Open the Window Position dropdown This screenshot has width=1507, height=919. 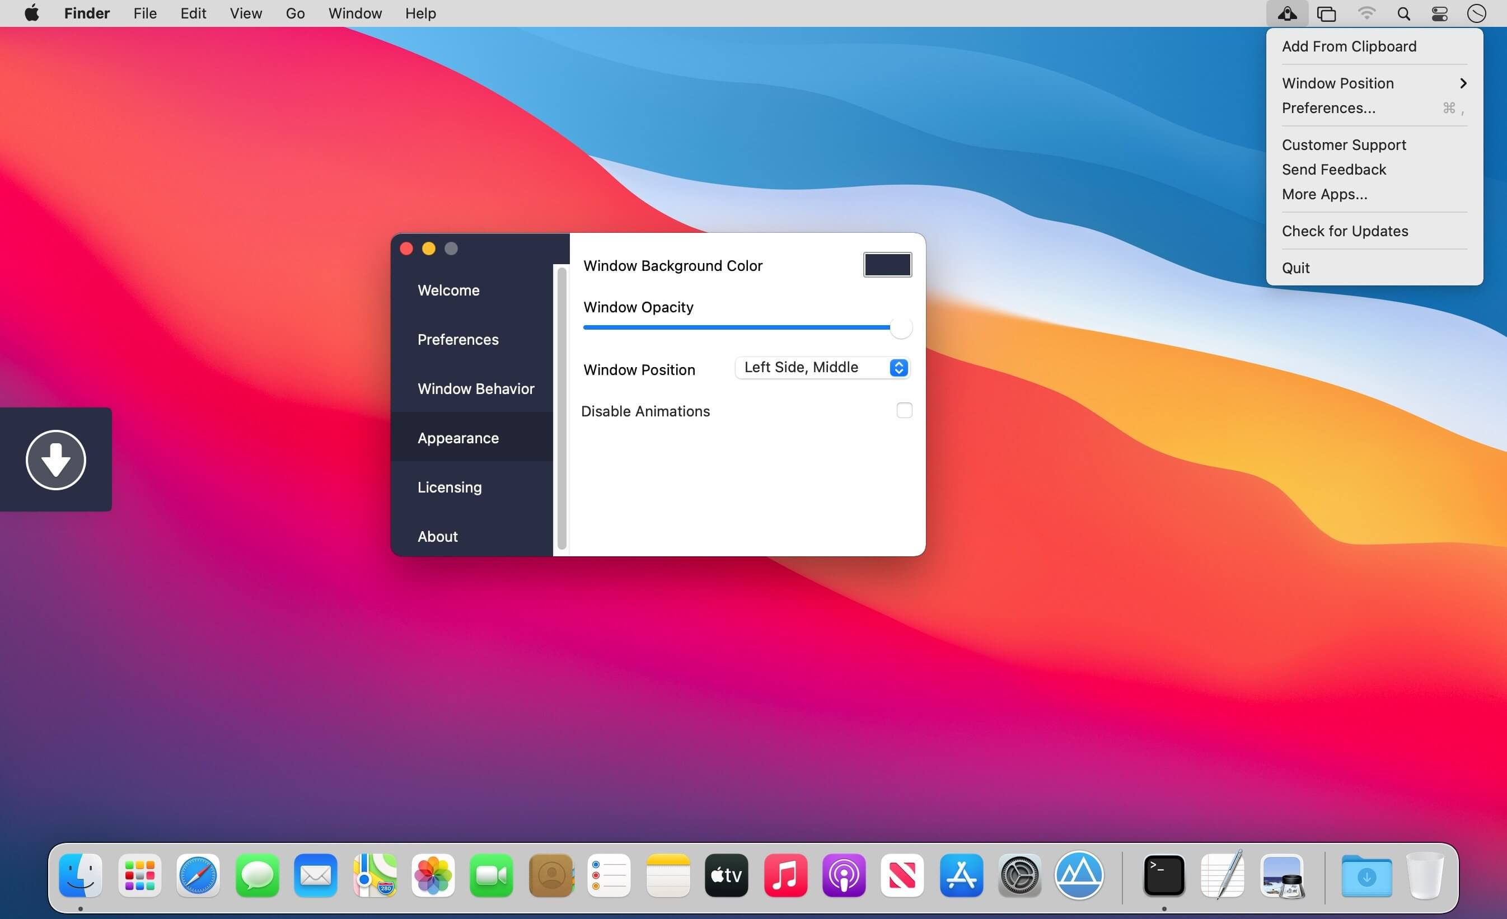tap(822, 368)
